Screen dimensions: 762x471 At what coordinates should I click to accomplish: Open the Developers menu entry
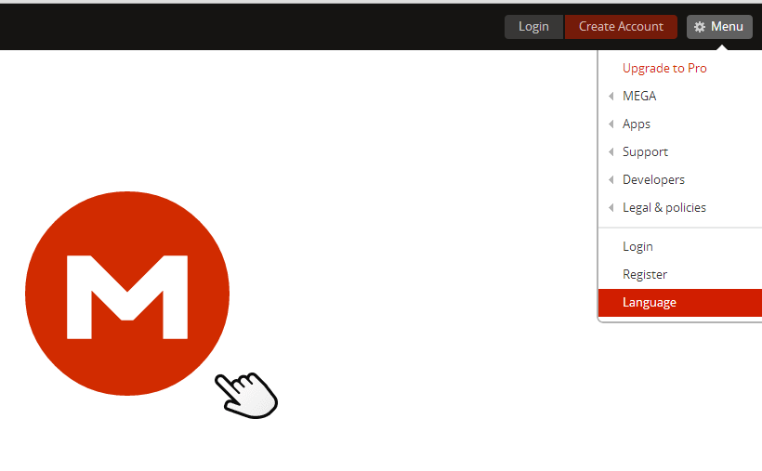coord(653,180)
